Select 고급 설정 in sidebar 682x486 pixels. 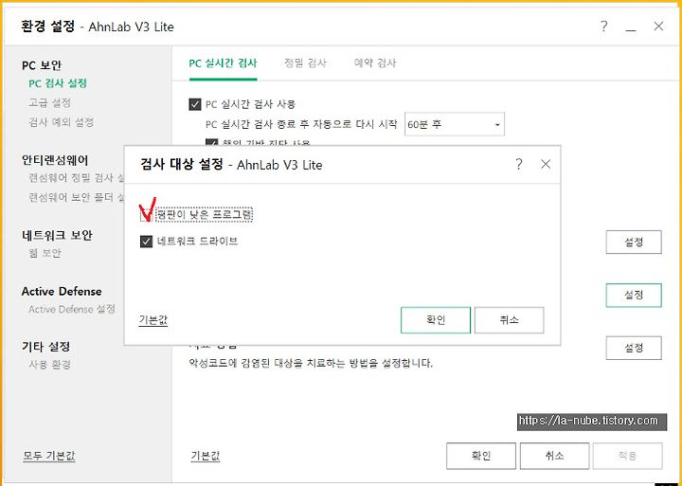49,103
